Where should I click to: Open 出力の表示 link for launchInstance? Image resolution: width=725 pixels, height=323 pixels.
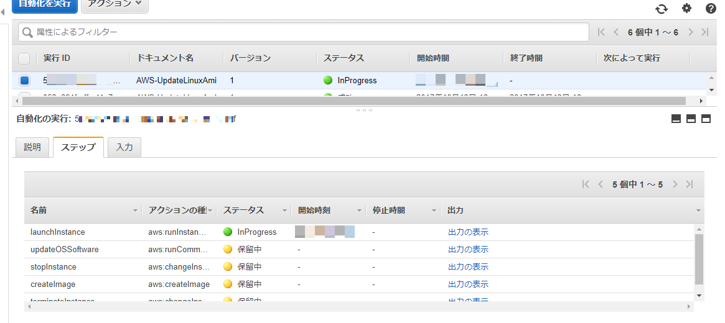[x=468, y=232]
